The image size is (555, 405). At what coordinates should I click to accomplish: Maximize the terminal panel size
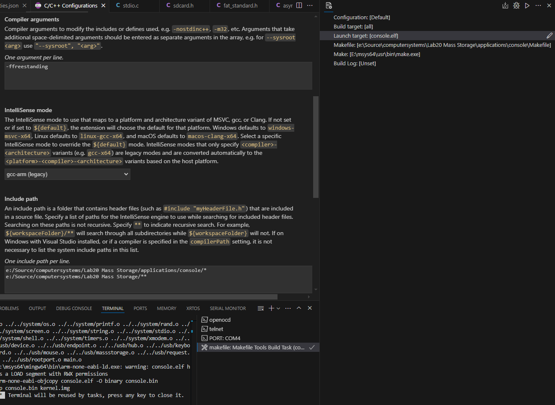[x=299, y=308]
